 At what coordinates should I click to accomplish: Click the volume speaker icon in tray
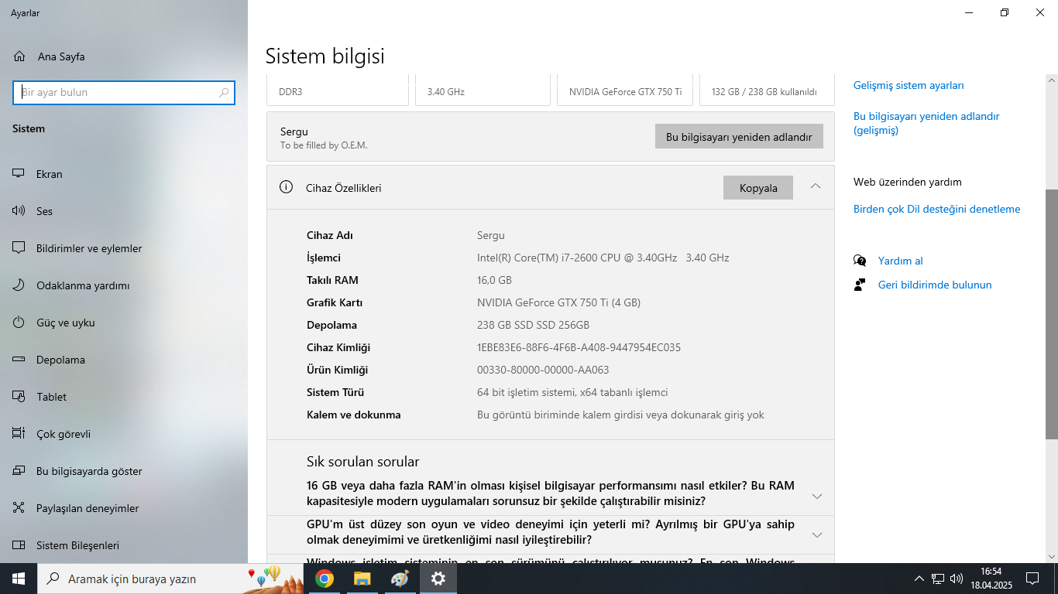tap(957, 579)
